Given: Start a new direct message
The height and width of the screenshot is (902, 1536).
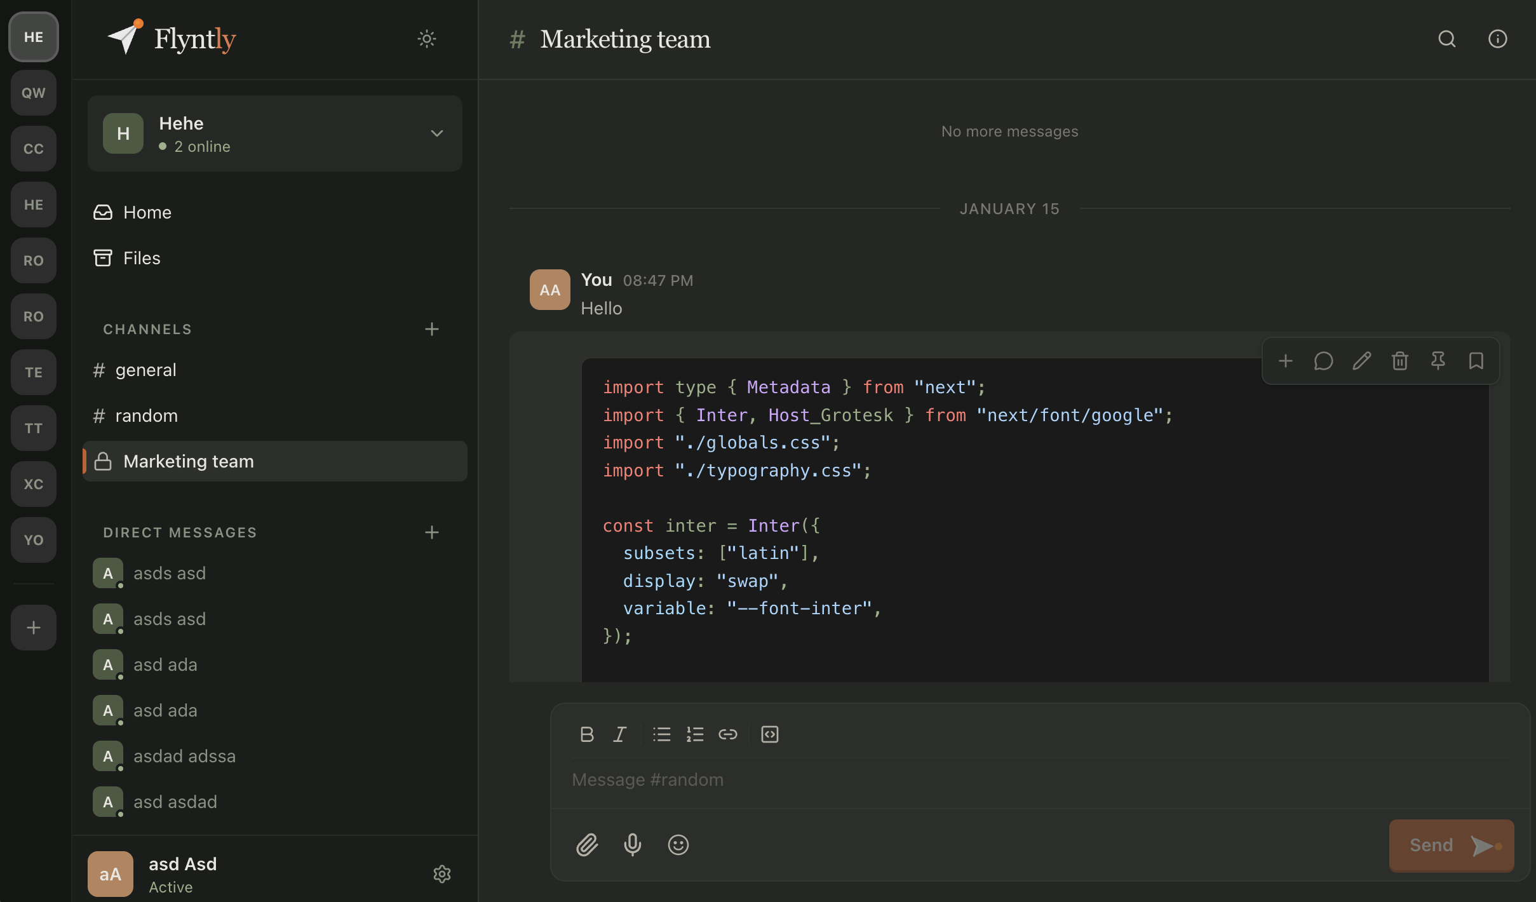Looking at the screenshot, I should [432, 532].
